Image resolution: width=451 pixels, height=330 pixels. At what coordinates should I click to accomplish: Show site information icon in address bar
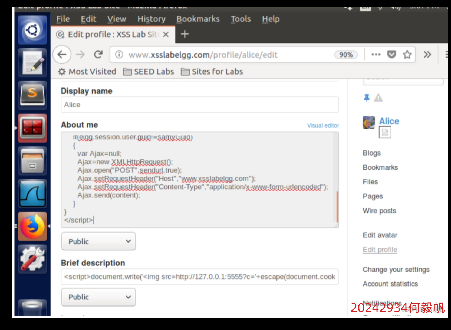[119, 55]
